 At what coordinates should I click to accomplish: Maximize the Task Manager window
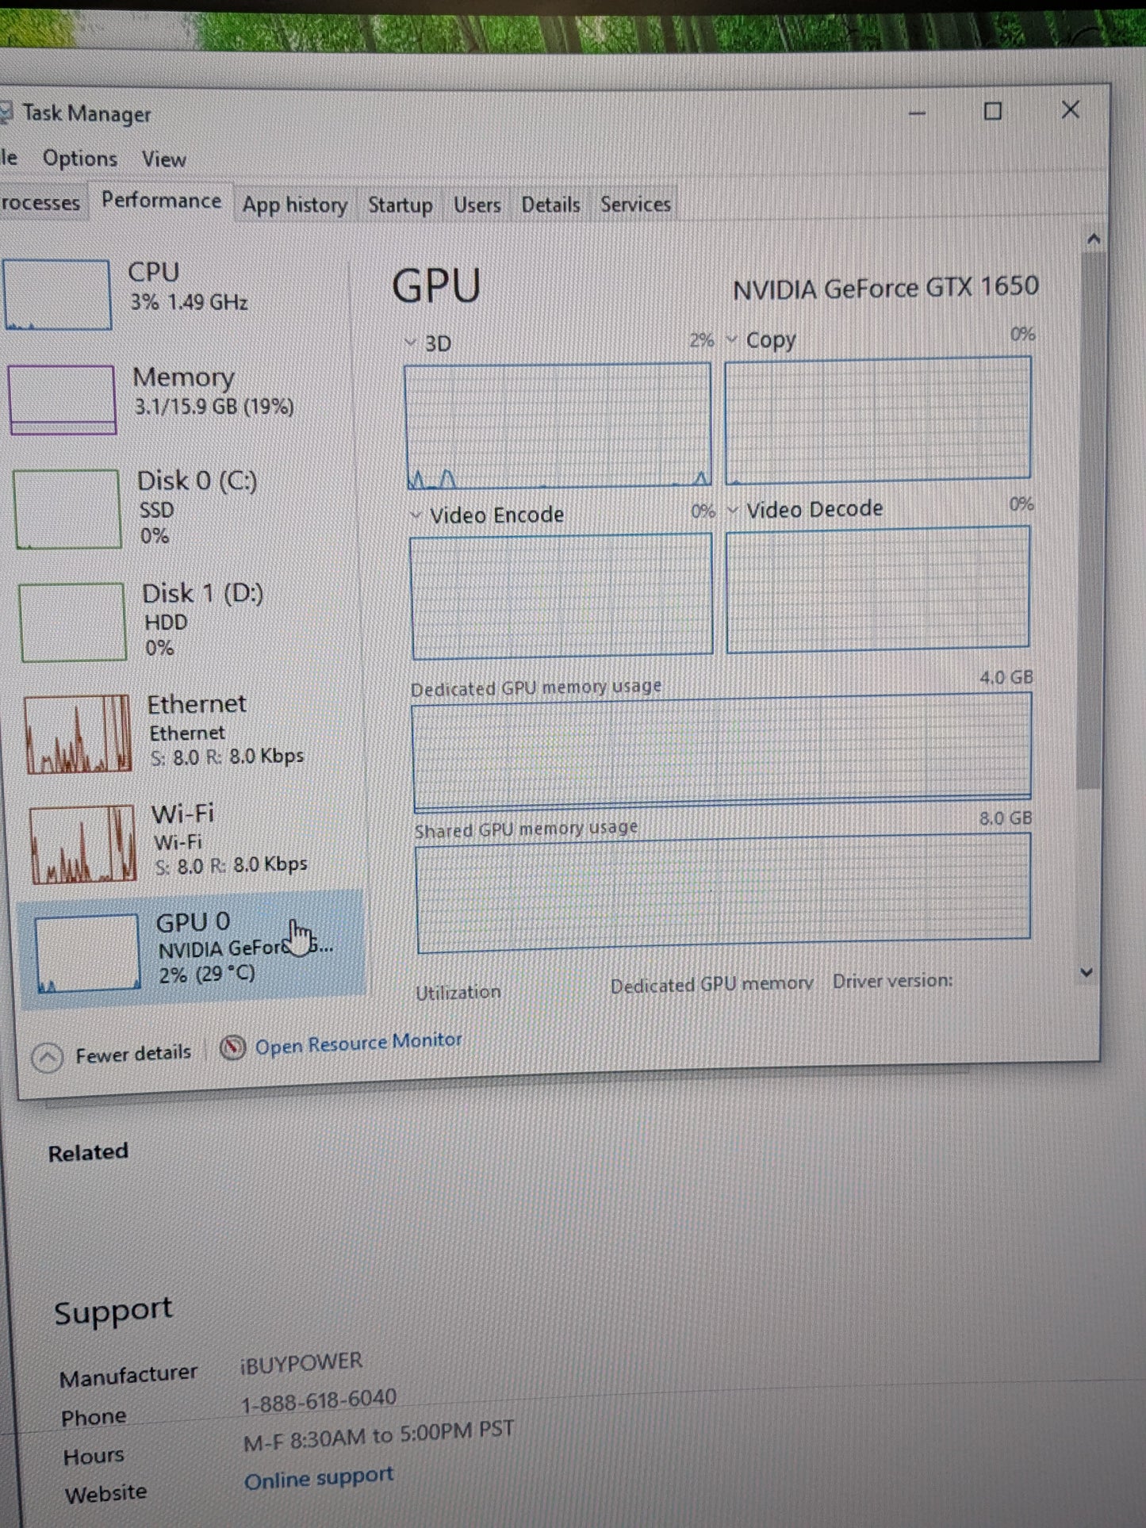993,111
